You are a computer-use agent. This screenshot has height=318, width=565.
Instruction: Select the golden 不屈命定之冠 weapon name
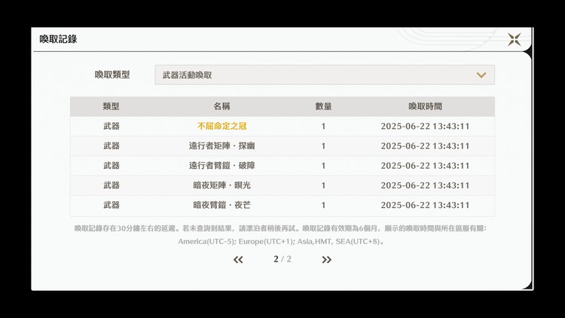pos(222,126)
